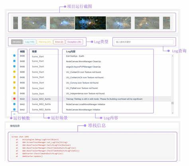
Task: Toggle the Warning type filter
Action: click(x=45, y=42)
